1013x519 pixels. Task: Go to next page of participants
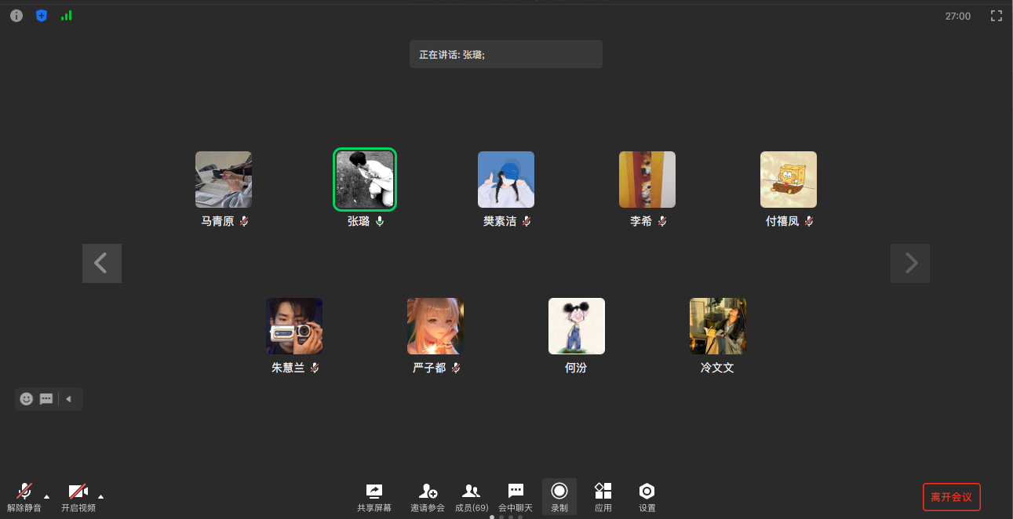click(x=910, y=263)
